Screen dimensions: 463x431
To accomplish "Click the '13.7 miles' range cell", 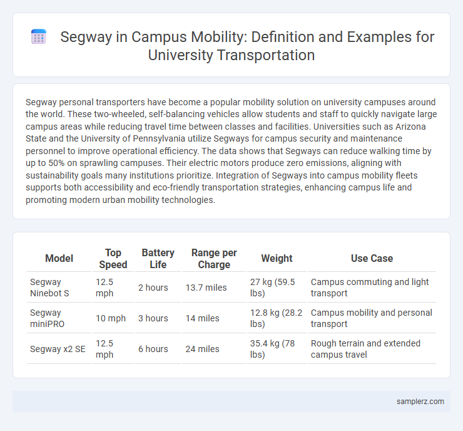I will pyautogui.click(x=214, y=288).
